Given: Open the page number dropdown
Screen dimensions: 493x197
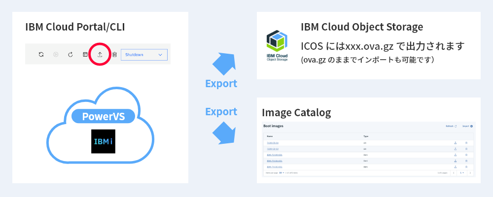Looking at the screenshot, I should point(462,173).
